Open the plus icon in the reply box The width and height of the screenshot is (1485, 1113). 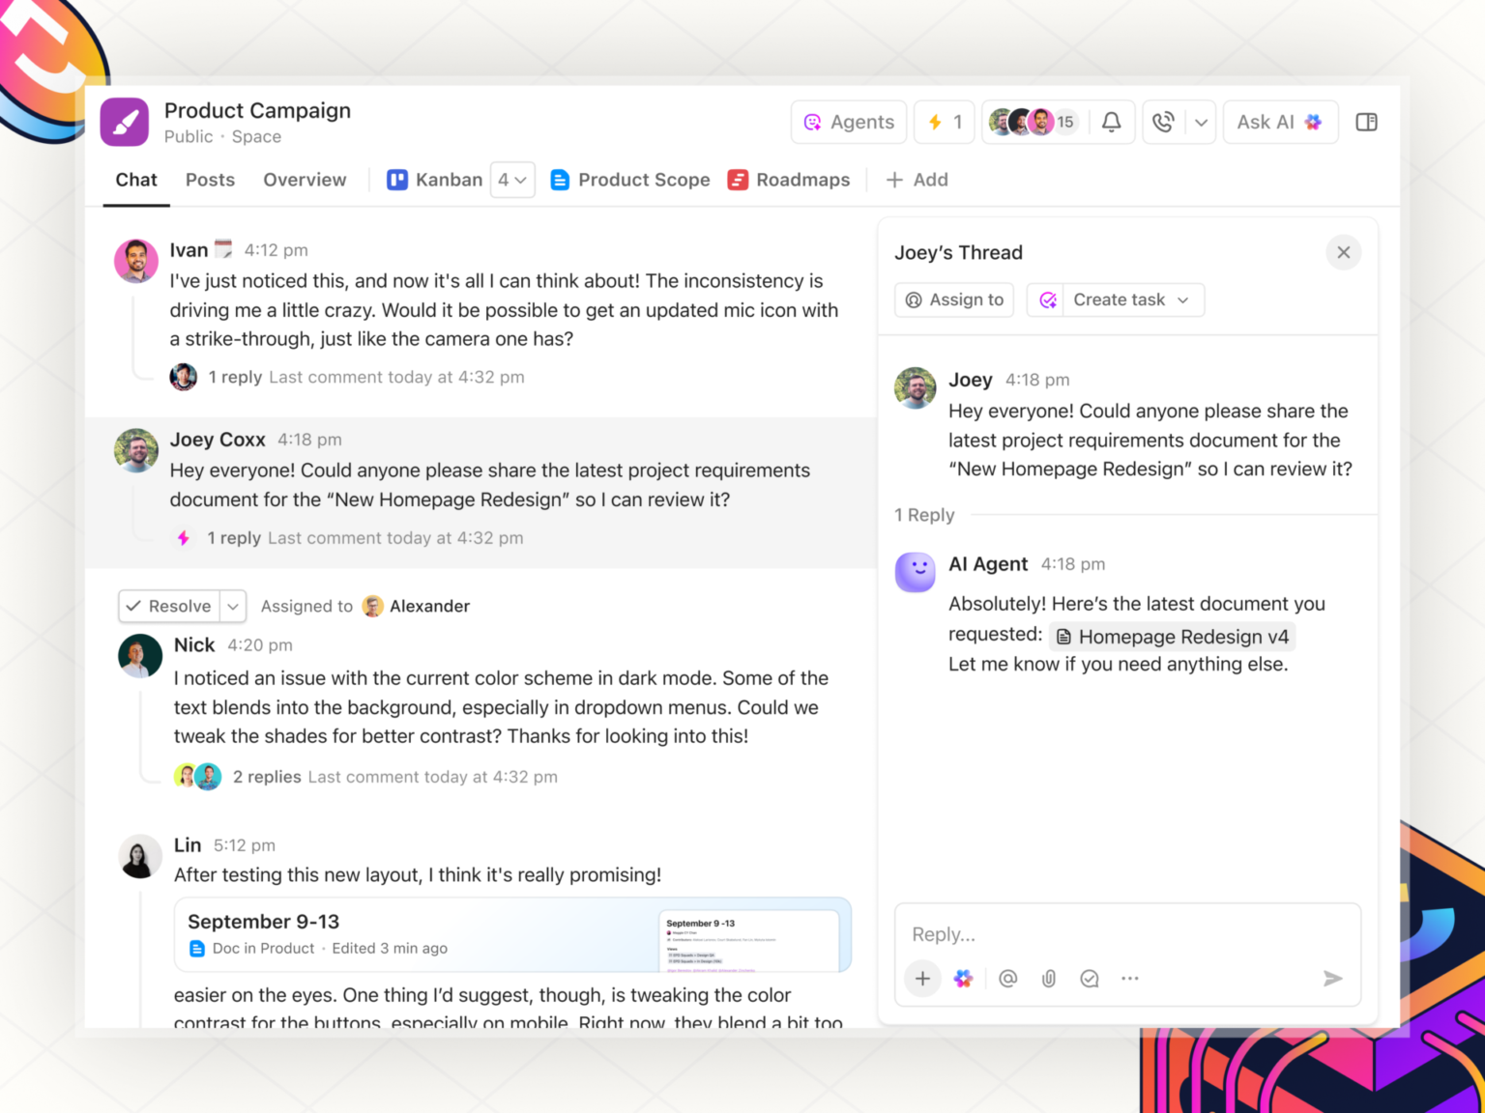pyautogui.click(x=922, y=978)
